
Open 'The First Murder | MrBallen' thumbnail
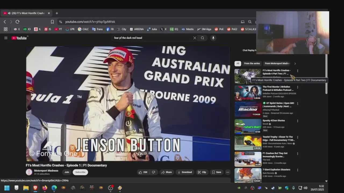tap(248, 93)
